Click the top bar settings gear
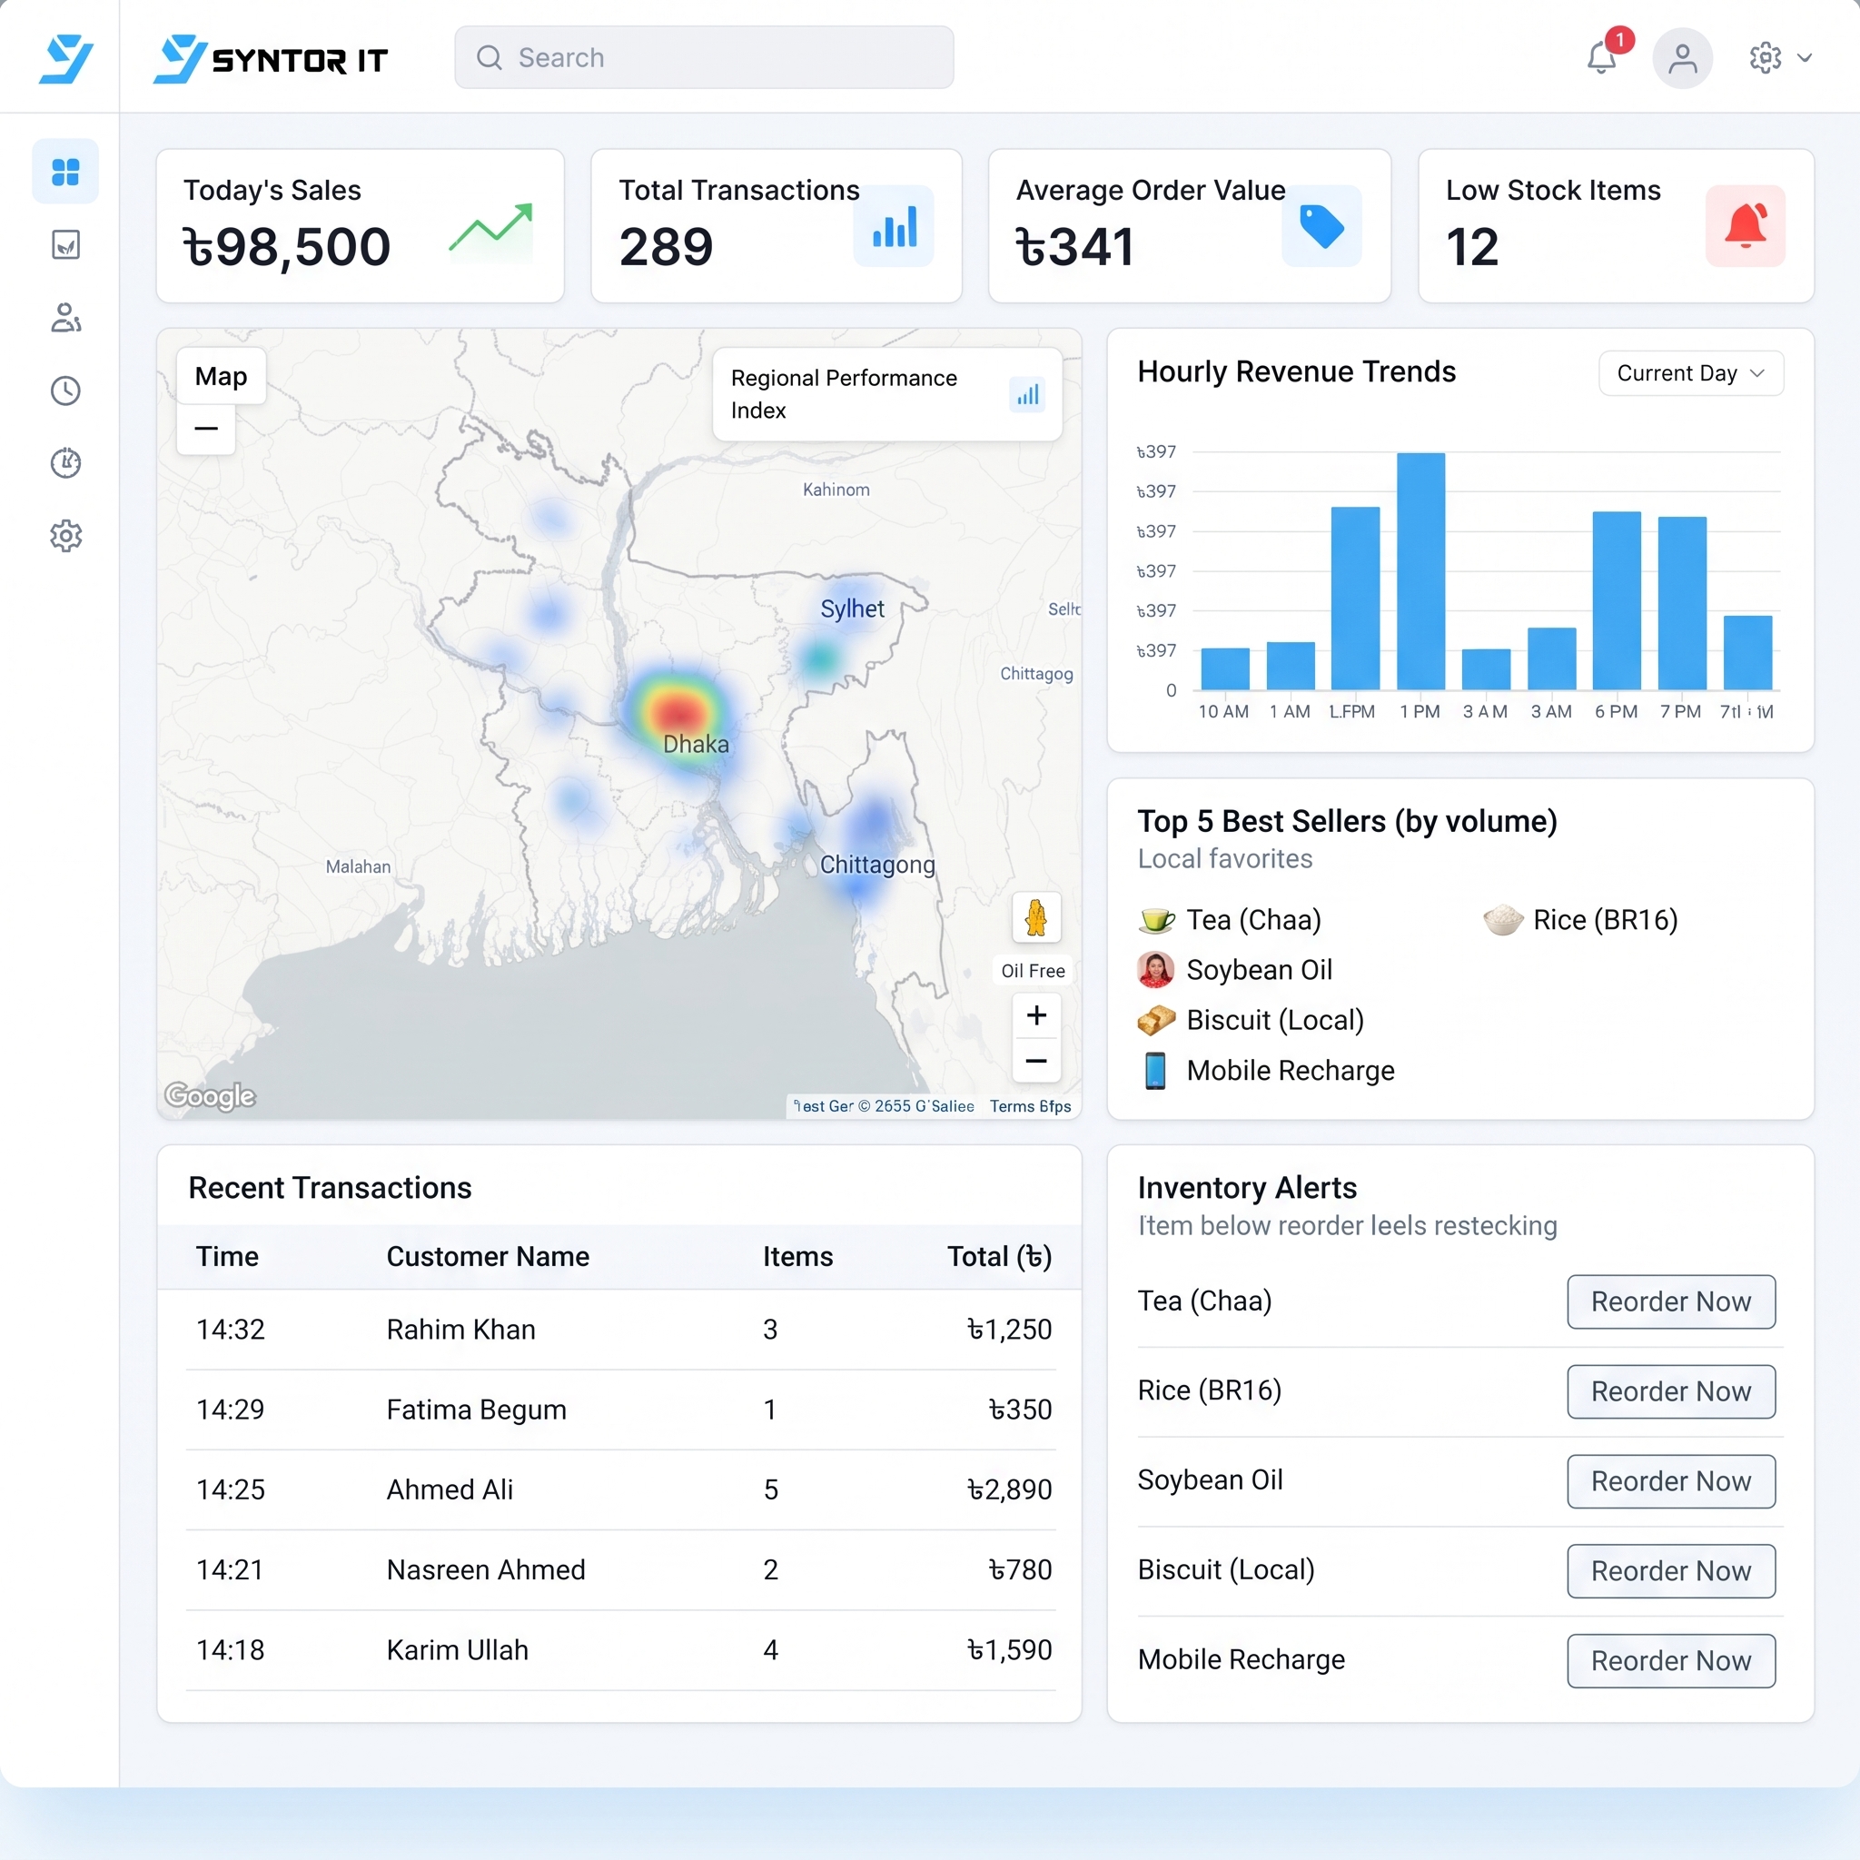1860x1860 pixels. 1765,58
